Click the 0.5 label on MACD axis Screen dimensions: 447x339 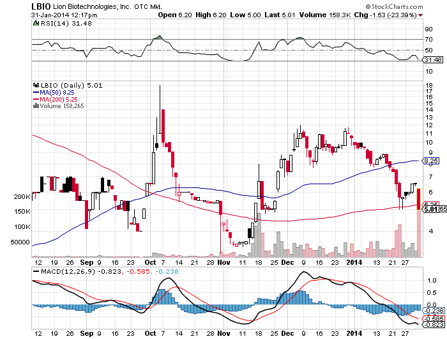click(432, 293)
